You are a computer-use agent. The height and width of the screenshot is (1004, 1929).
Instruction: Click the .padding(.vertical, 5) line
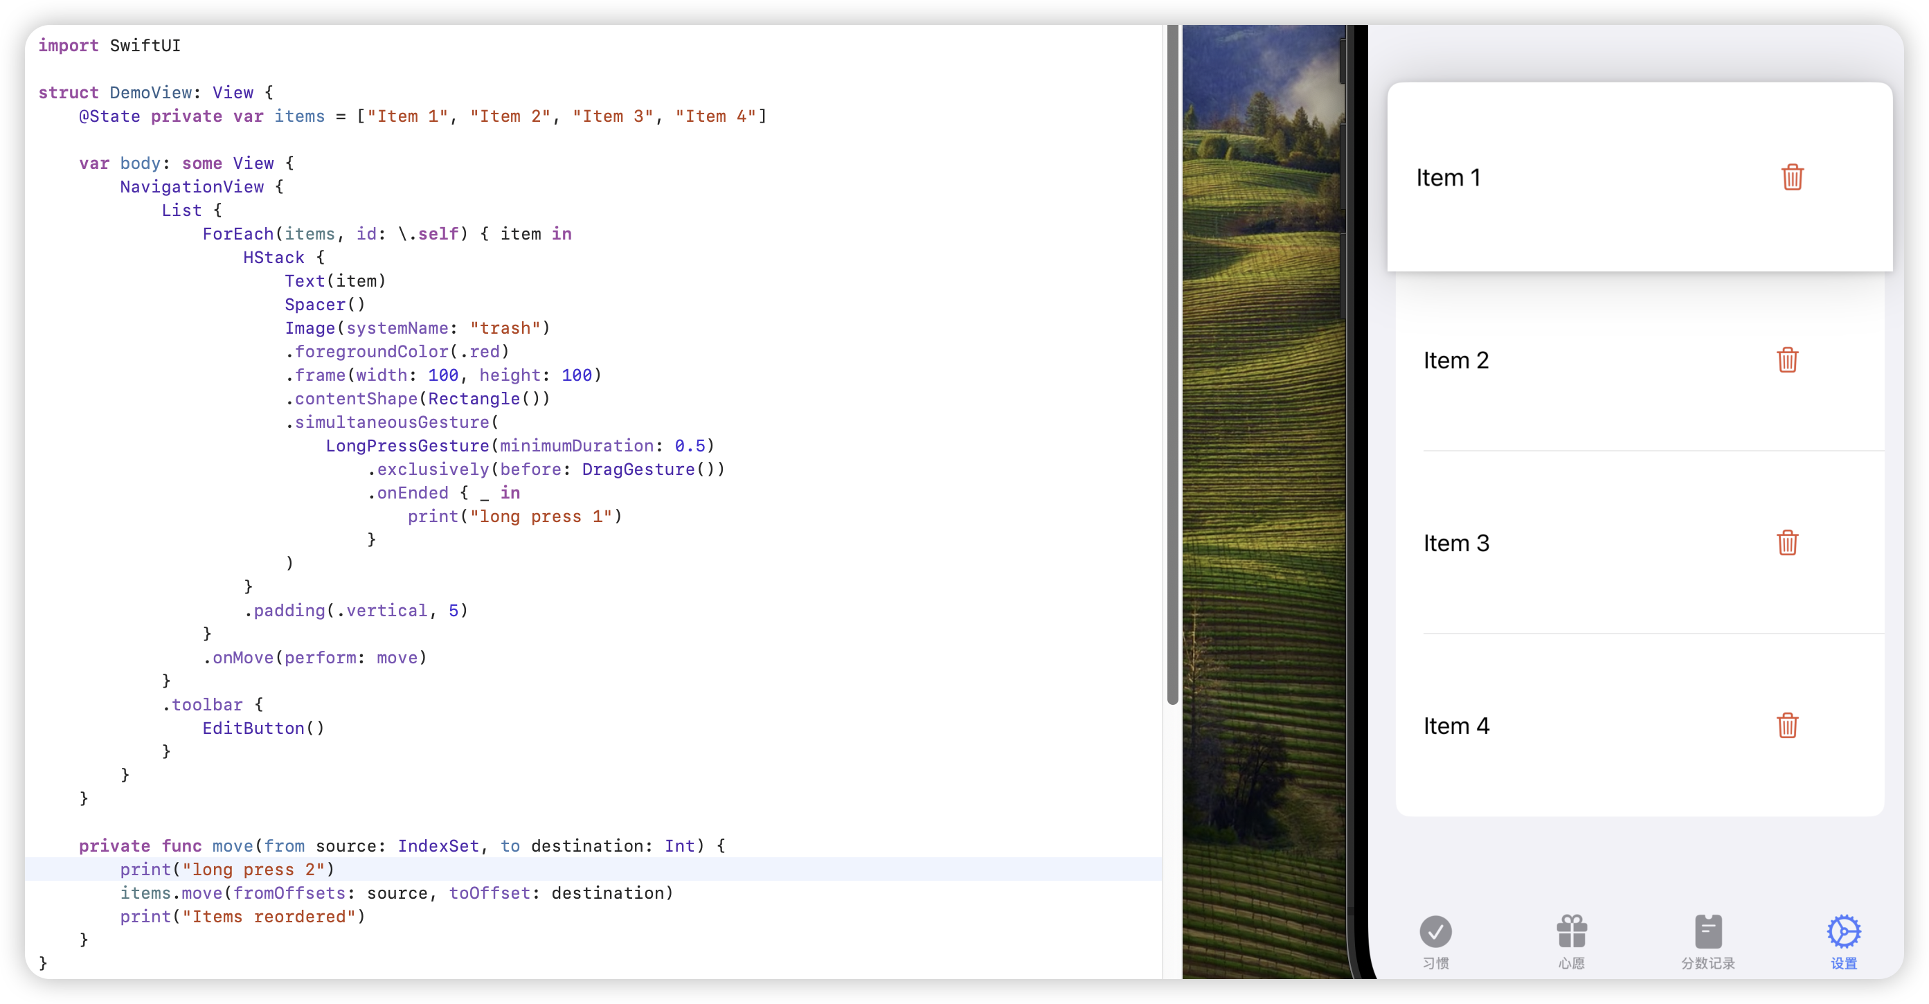[x=356, y=611]
